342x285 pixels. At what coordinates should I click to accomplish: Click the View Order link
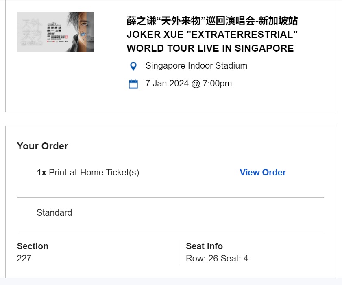[262, 173]
